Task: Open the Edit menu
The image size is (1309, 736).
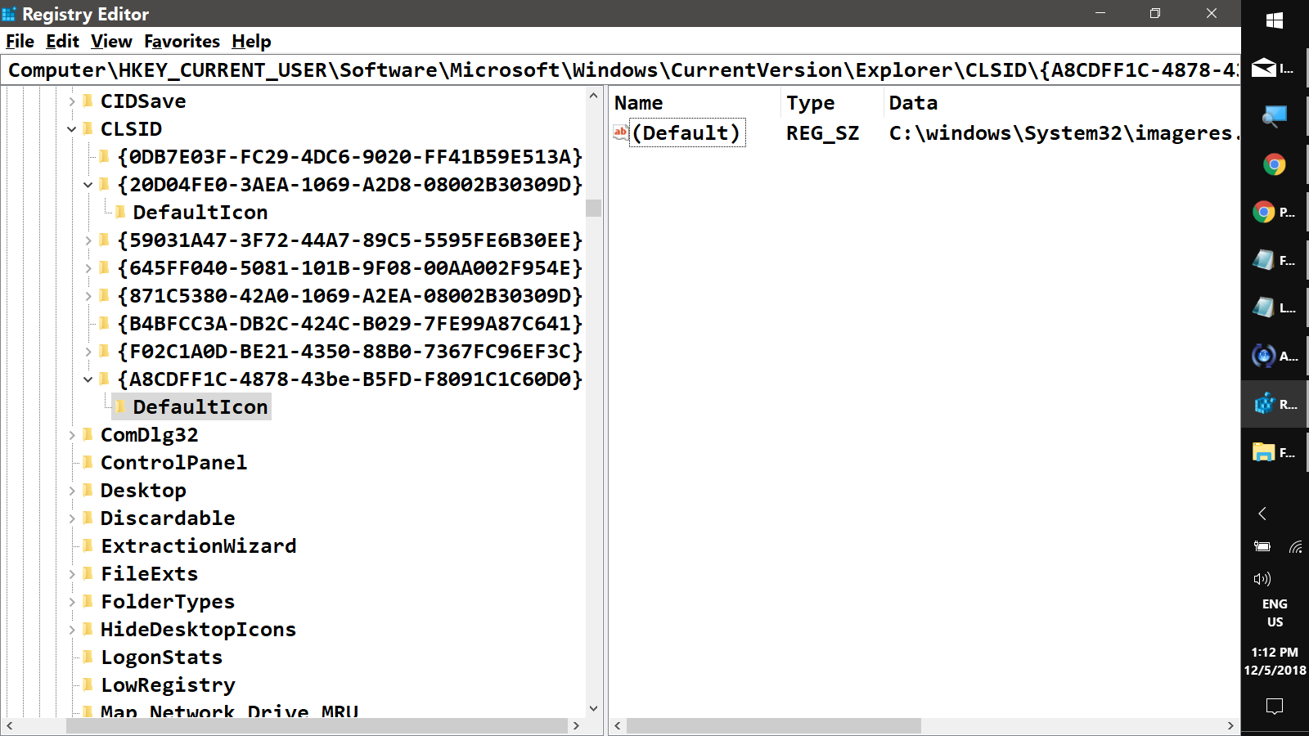Action: pos(62,42)
